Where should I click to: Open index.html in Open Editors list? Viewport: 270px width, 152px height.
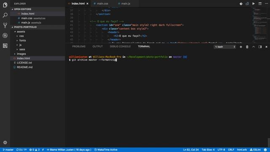click(38, 14)
